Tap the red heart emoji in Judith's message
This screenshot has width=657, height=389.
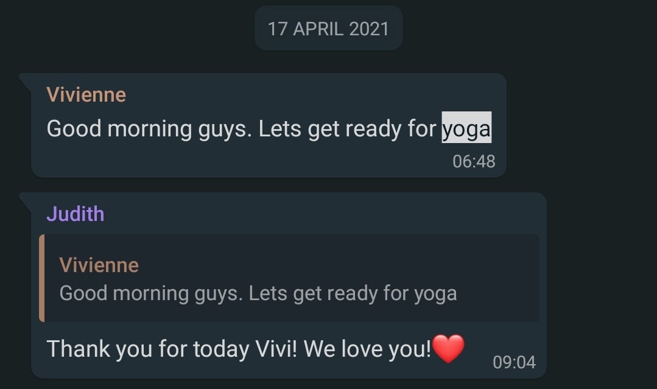click(448, 348)
